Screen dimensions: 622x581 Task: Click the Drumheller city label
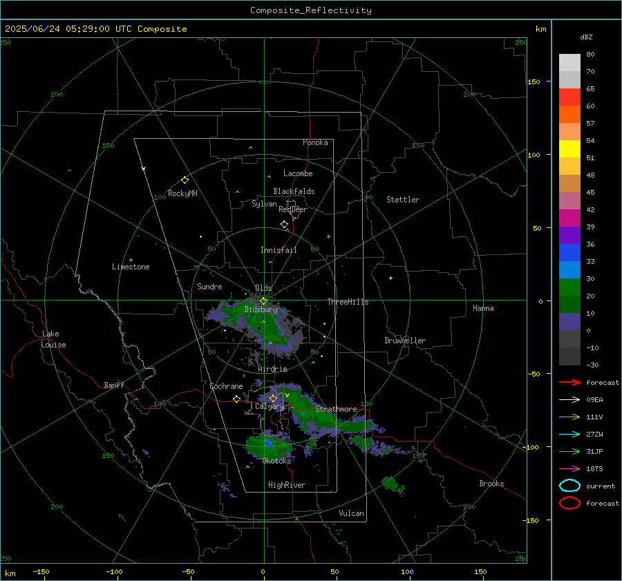tap(405, 341)
